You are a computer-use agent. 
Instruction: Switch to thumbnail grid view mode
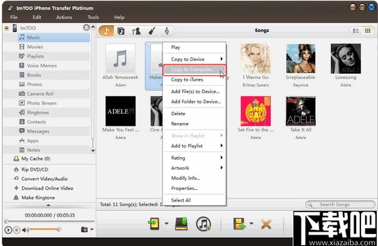367,31
